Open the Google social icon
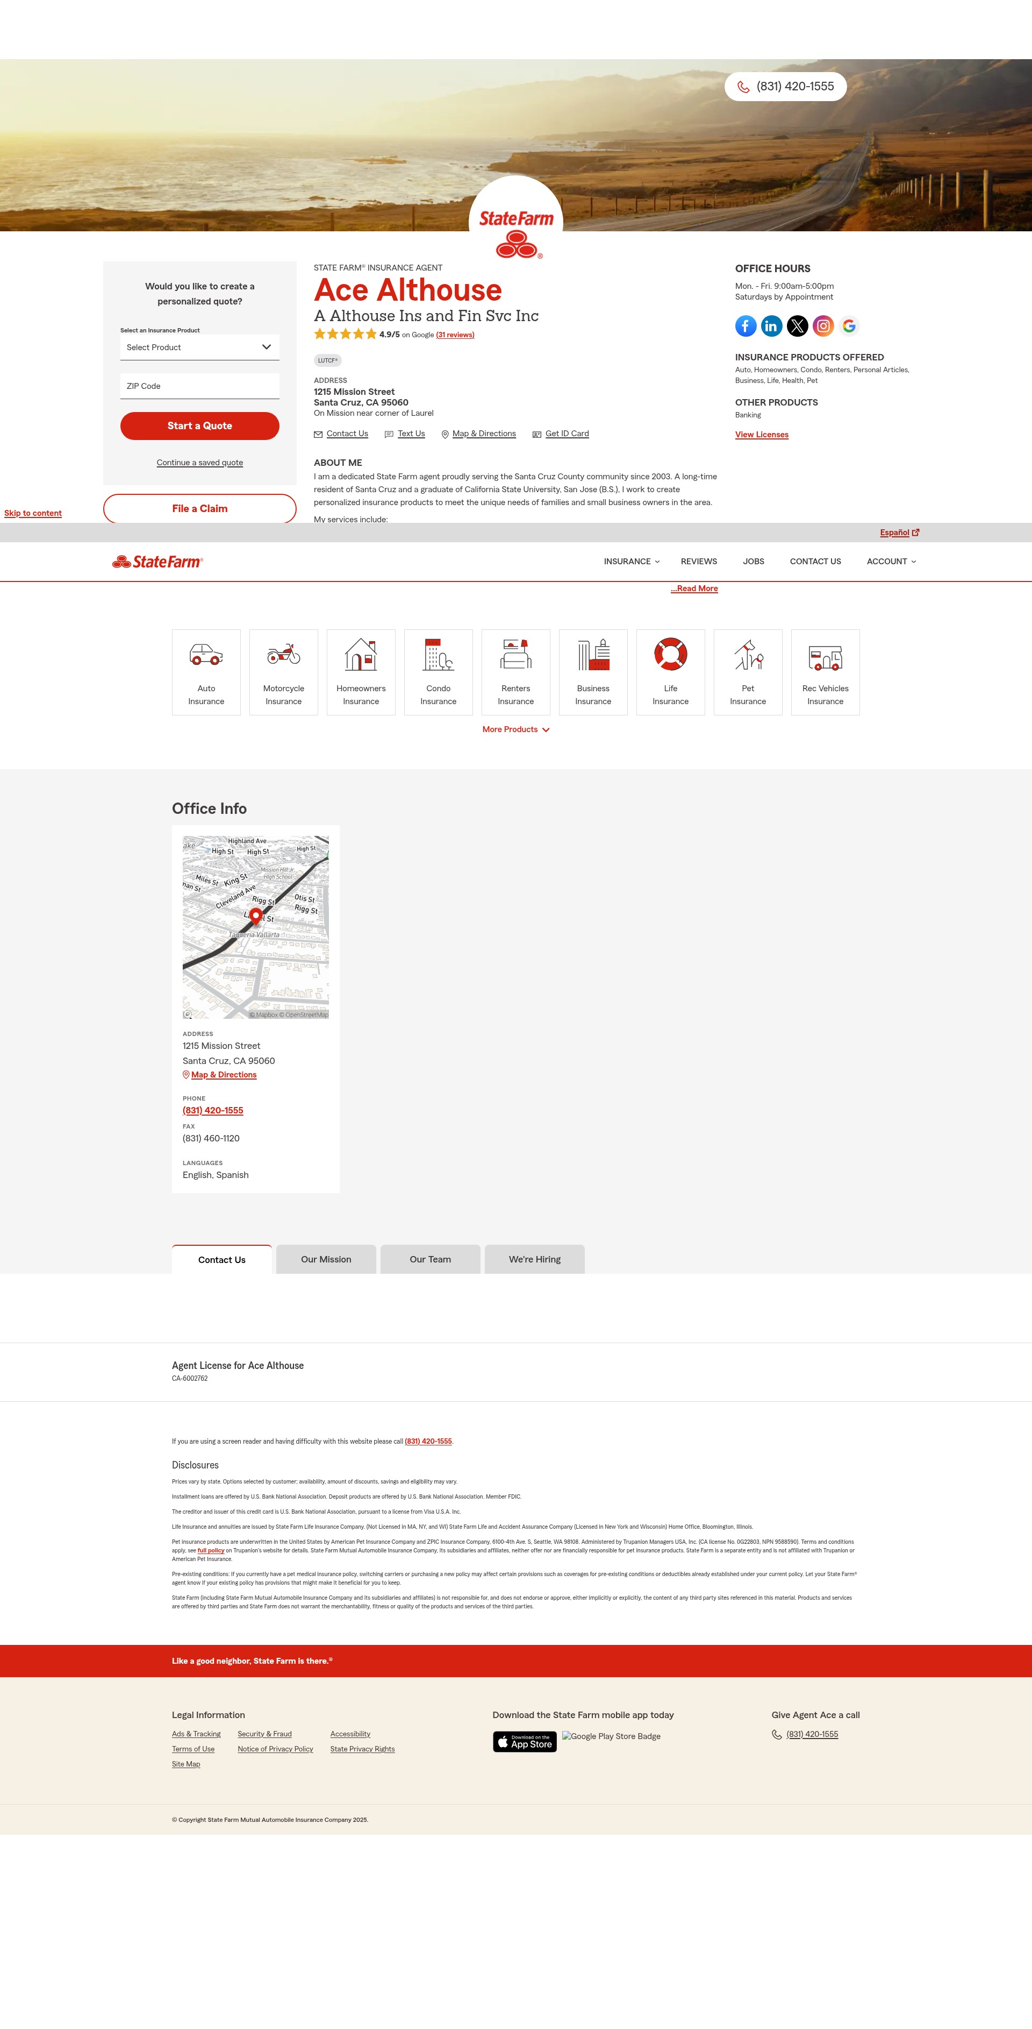Screen dimensions: 1032x2029 (849, 325)
